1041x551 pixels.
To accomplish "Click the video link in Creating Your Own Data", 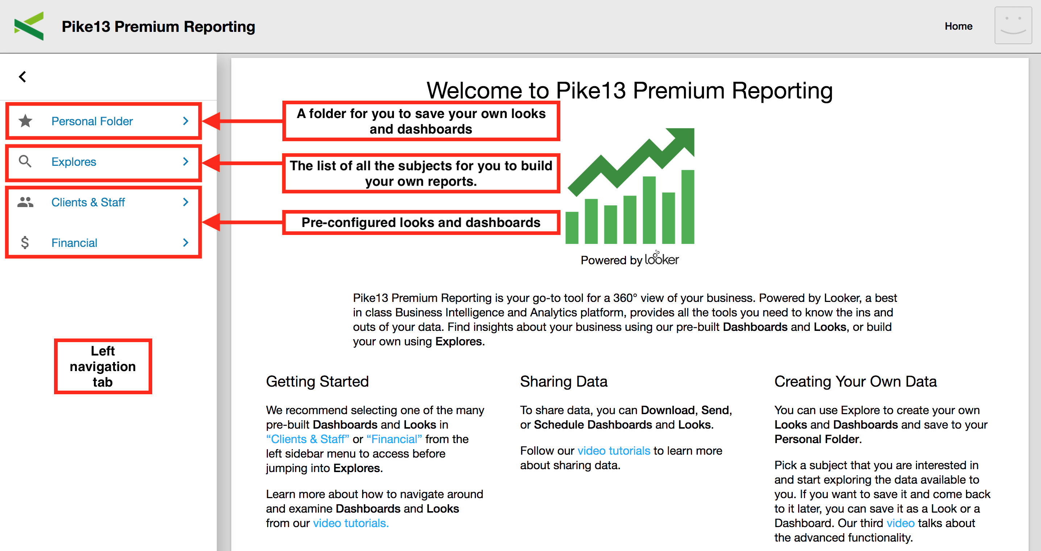I will [x=900, y=523].
